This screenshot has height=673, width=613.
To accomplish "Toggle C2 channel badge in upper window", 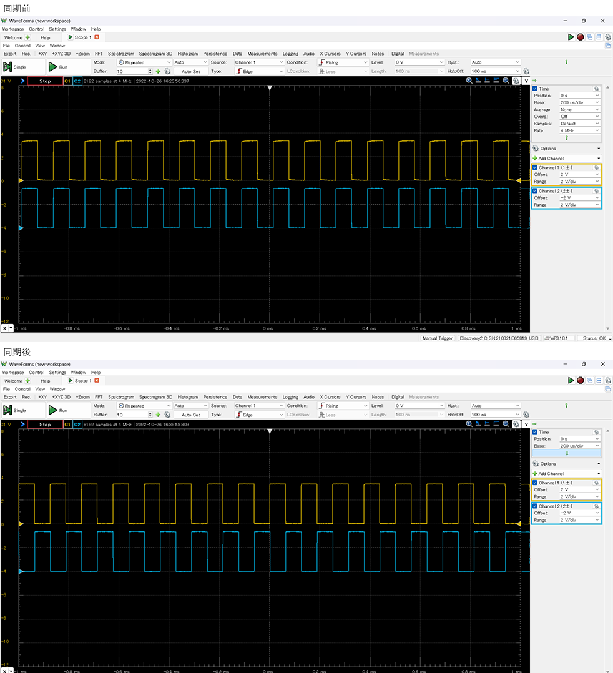I will coord(77,81).
